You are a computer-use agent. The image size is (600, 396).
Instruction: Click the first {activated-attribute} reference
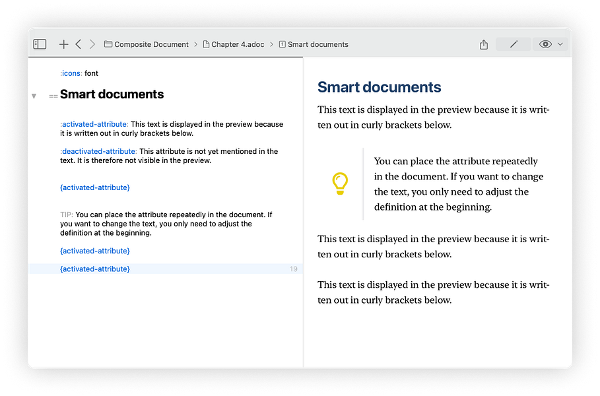[95, 187]
